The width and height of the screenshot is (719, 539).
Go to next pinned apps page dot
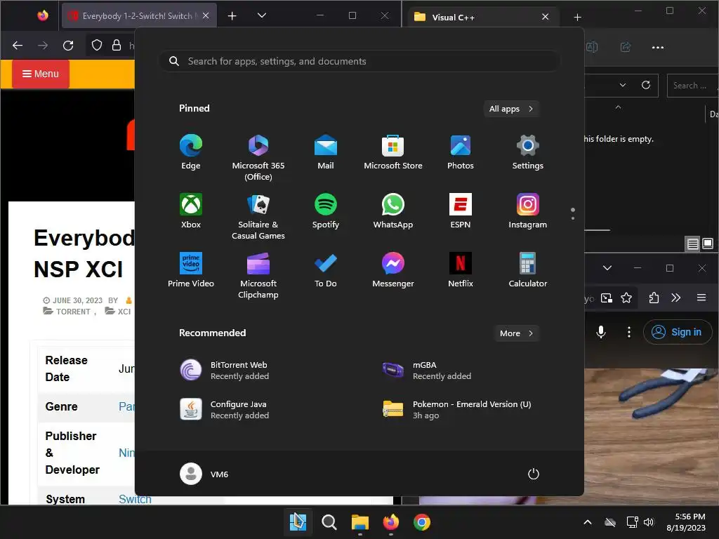[573, 218]
